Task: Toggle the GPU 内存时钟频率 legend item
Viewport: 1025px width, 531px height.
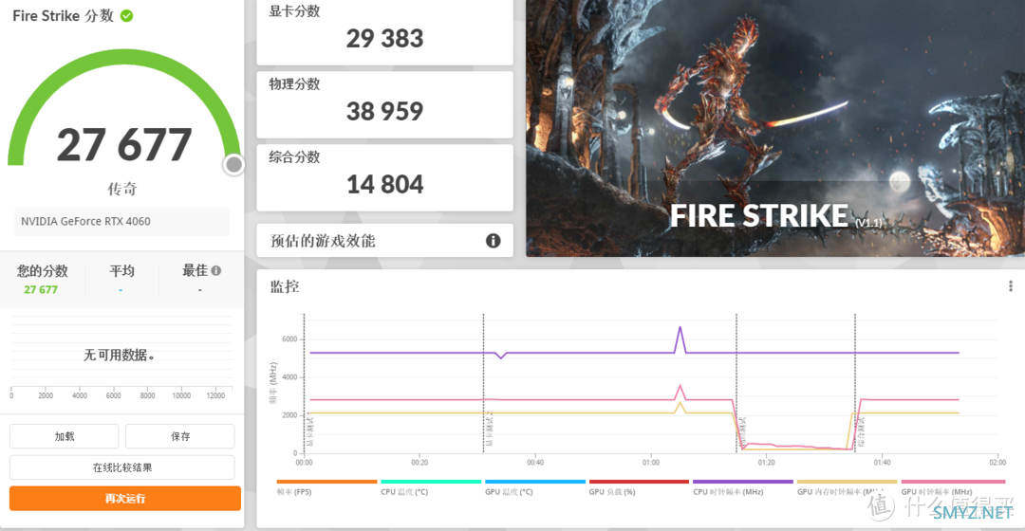Action: 848,488
